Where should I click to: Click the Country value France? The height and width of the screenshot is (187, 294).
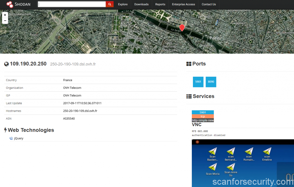tap(68, 80)
